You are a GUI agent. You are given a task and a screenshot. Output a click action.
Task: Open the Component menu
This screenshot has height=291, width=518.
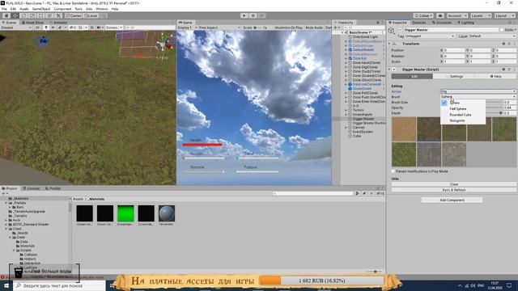[x=62, y=9]
